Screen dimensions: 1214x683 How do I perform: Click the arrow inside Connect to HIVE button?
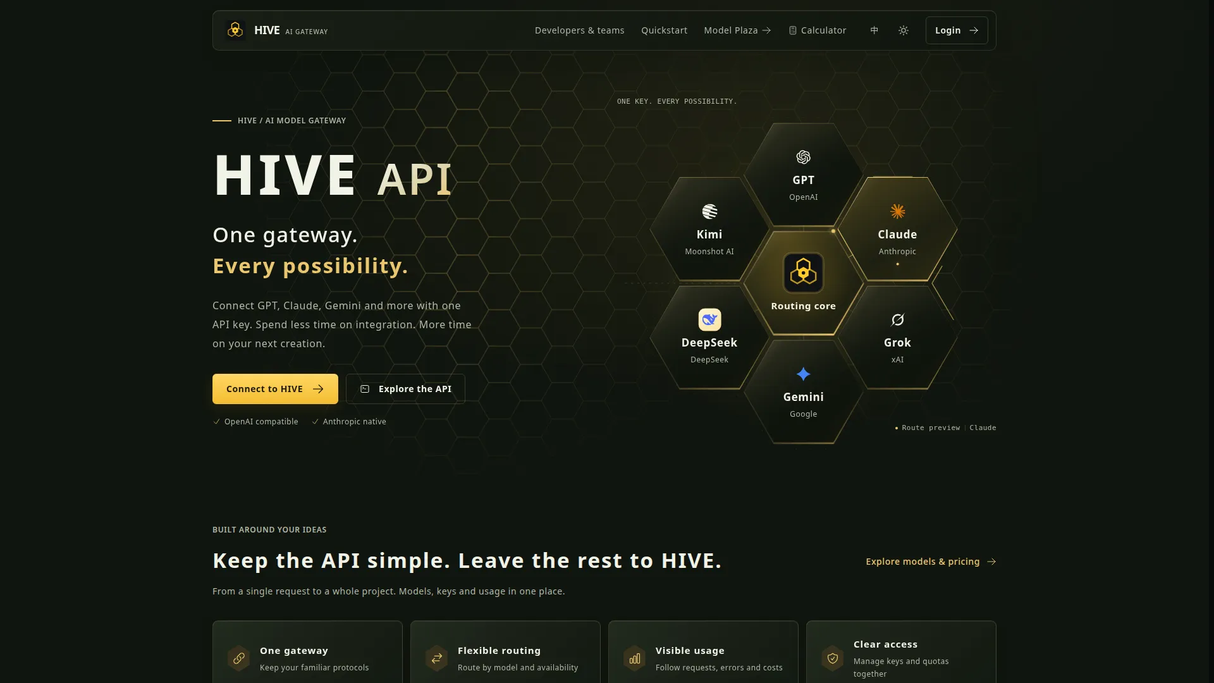click(318, 389)
